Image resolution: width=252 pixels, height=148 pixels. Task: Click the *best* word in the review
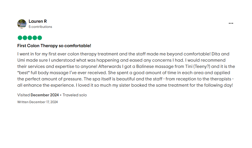pos(24,73)
